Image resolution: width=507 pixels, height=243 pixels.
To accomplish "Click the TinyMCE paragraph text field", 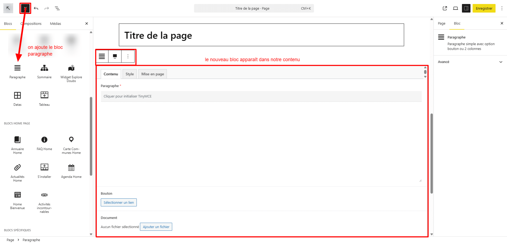I will [261, 96].
